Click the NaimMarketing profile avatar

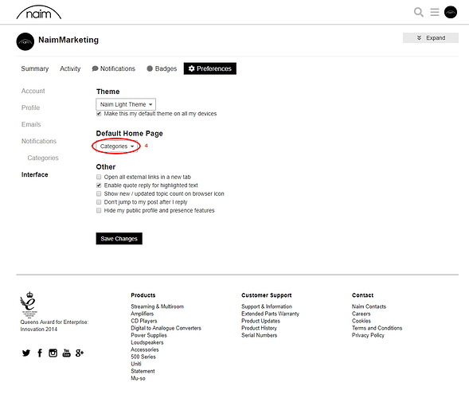[x=25, y=41]
